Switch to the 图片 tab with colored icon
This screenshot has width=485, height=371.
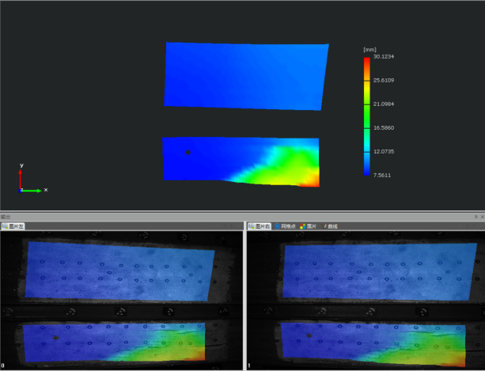click(308, 226)
